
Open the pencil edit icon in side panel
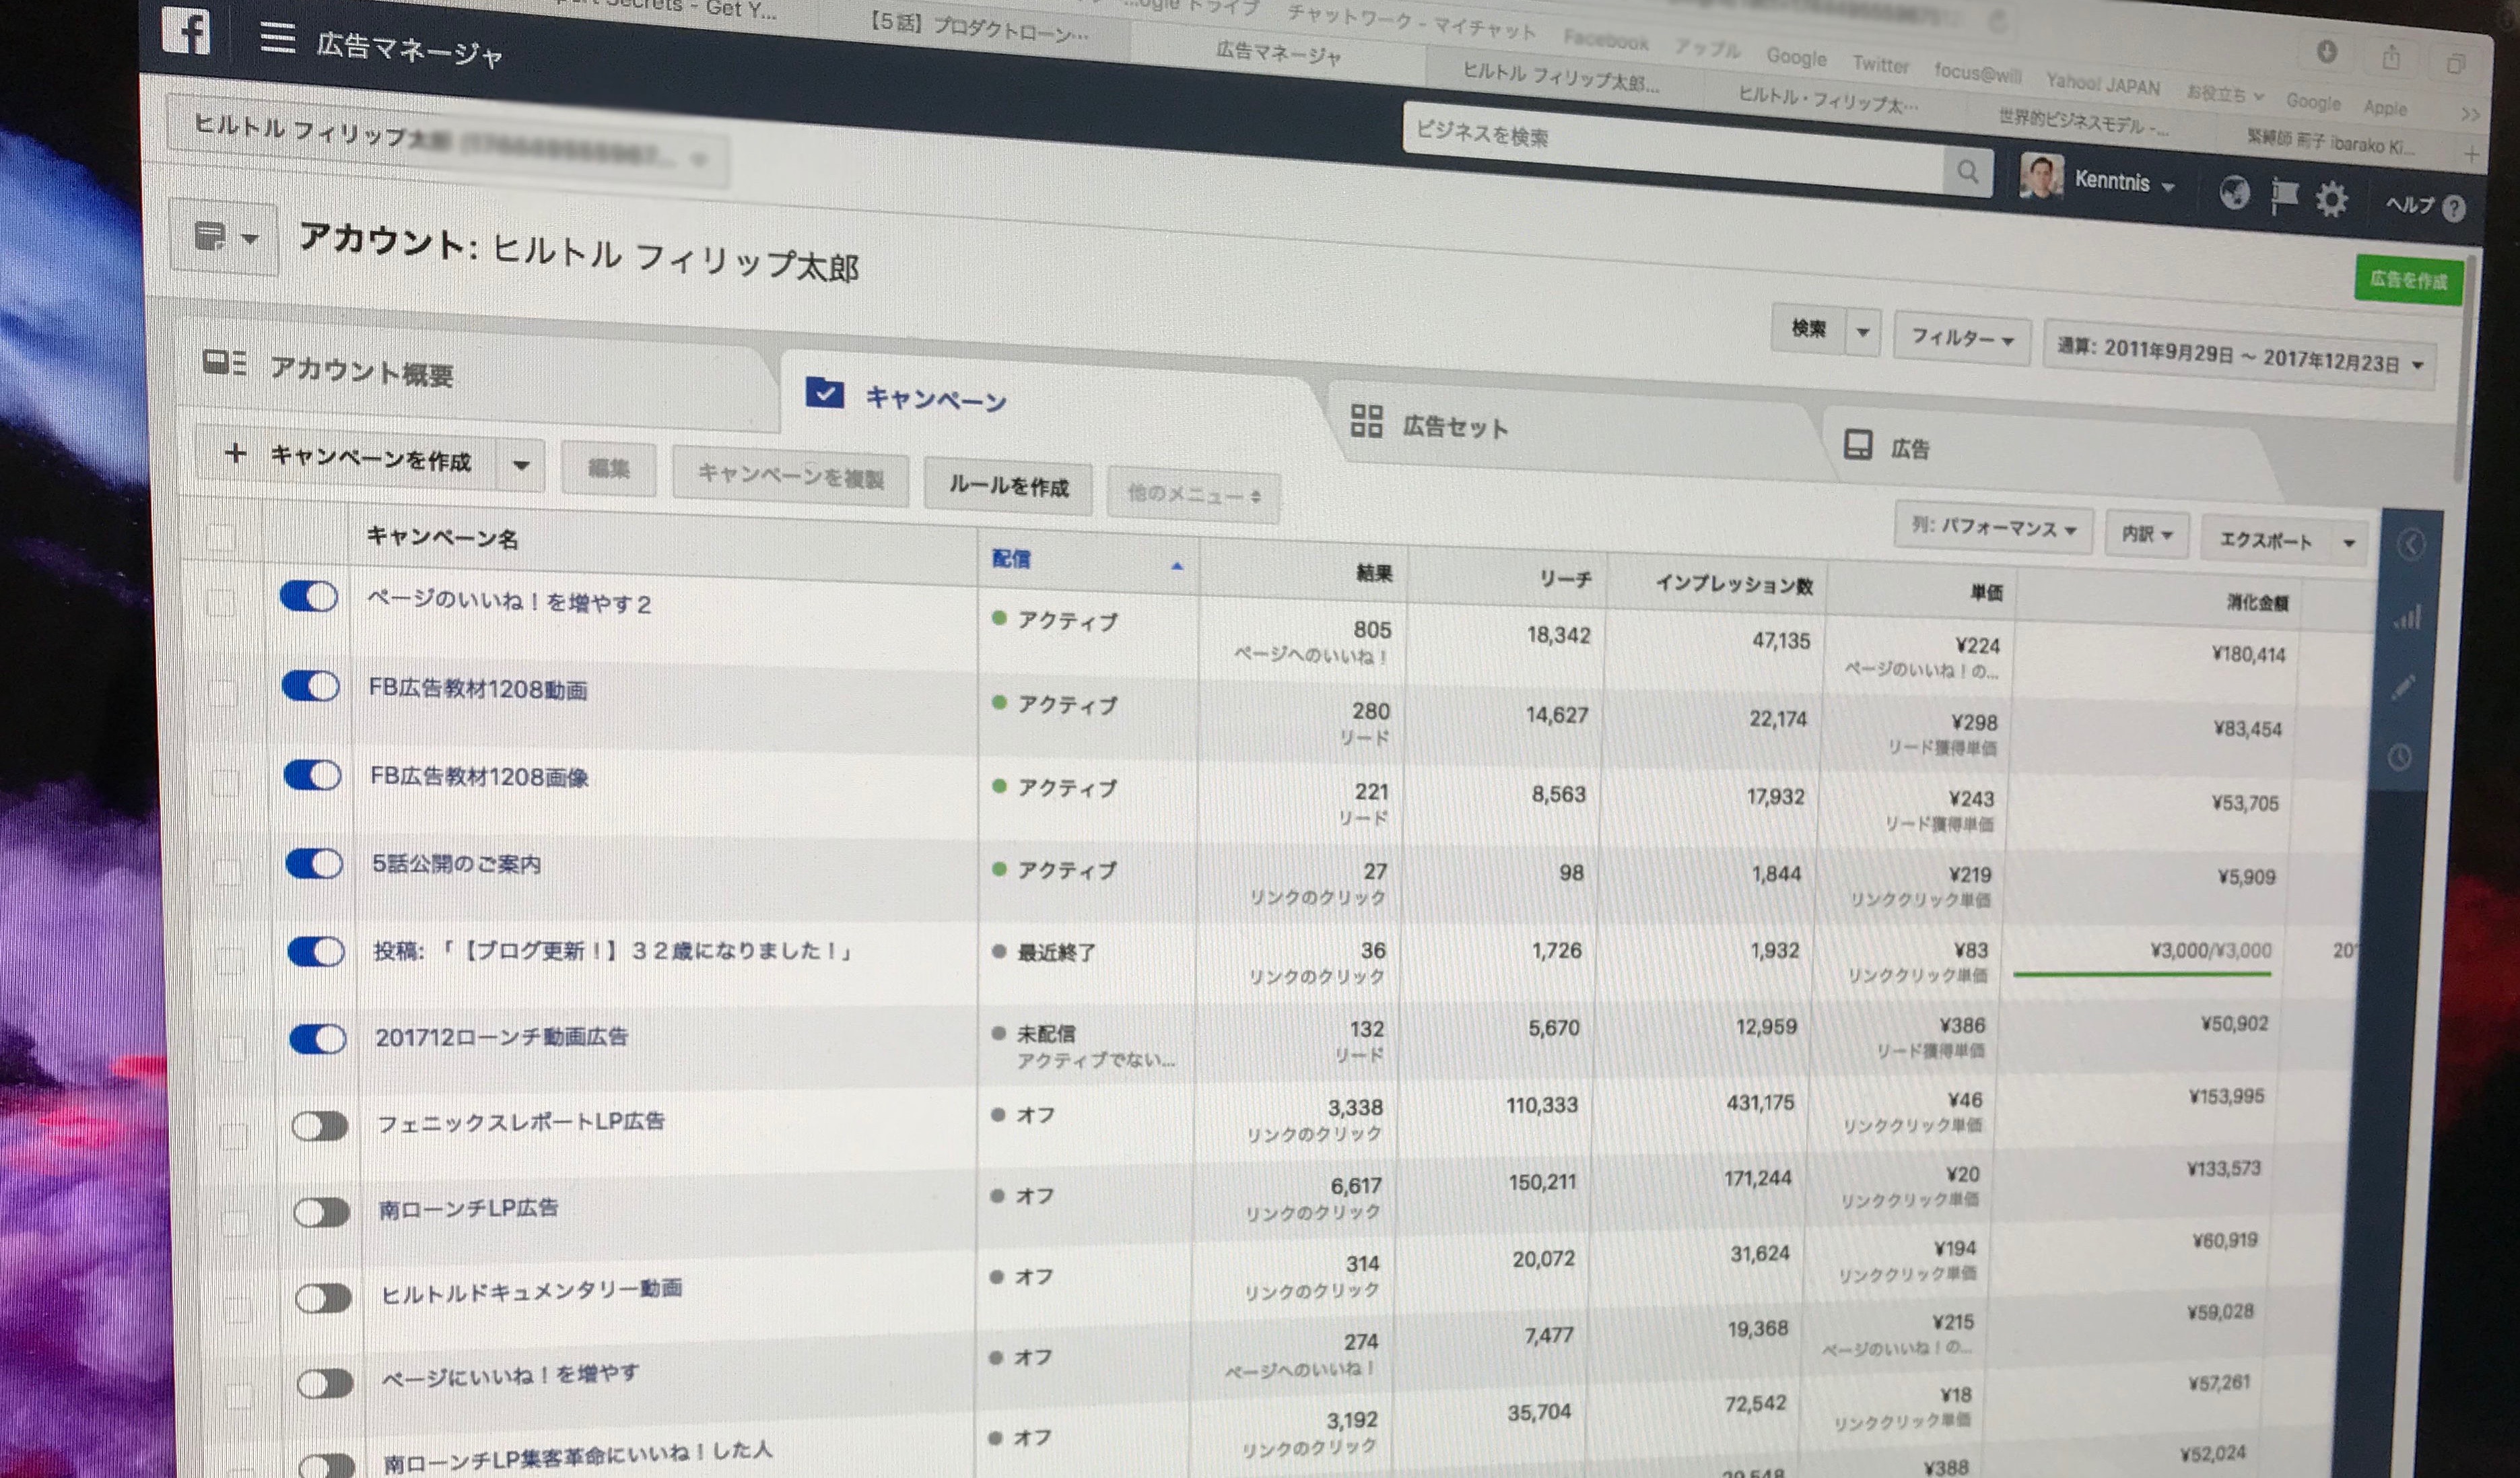[2404, 687]
